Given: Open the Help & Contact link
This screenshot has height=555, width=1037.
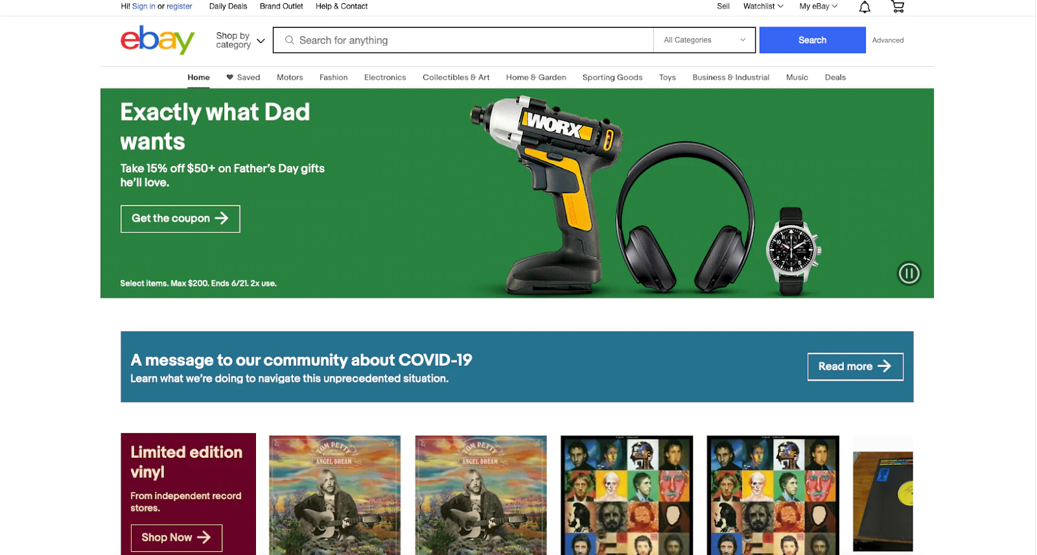Looking at the screenshot, I should (x=342, y=6).
